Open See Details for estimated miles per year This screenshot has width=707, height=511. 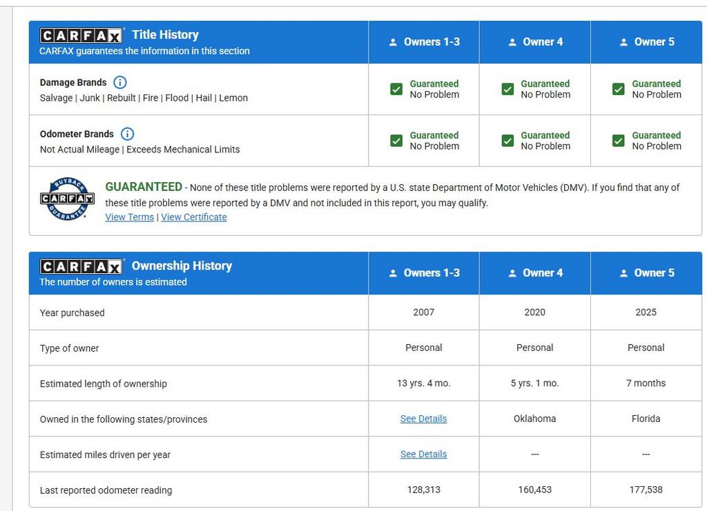423,454
